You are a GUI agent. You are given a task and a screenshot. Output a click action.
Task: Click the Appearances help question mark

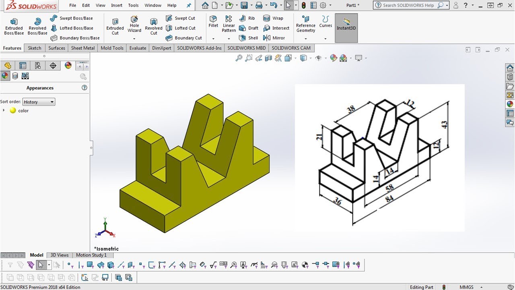coord(84,88)
